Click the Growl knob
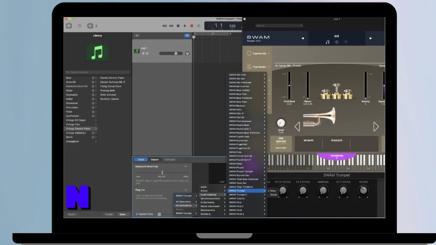The height and width of the screenshot is (245, 436). (x=281, y=123)
